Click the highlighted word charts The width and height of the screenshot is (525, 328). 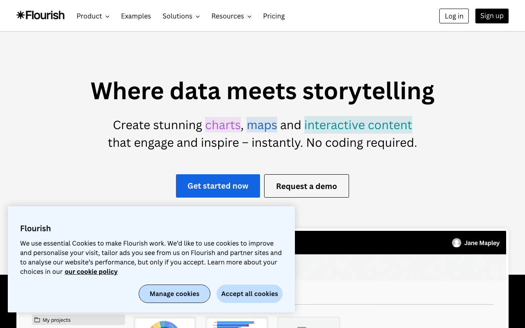click(223, 125)
